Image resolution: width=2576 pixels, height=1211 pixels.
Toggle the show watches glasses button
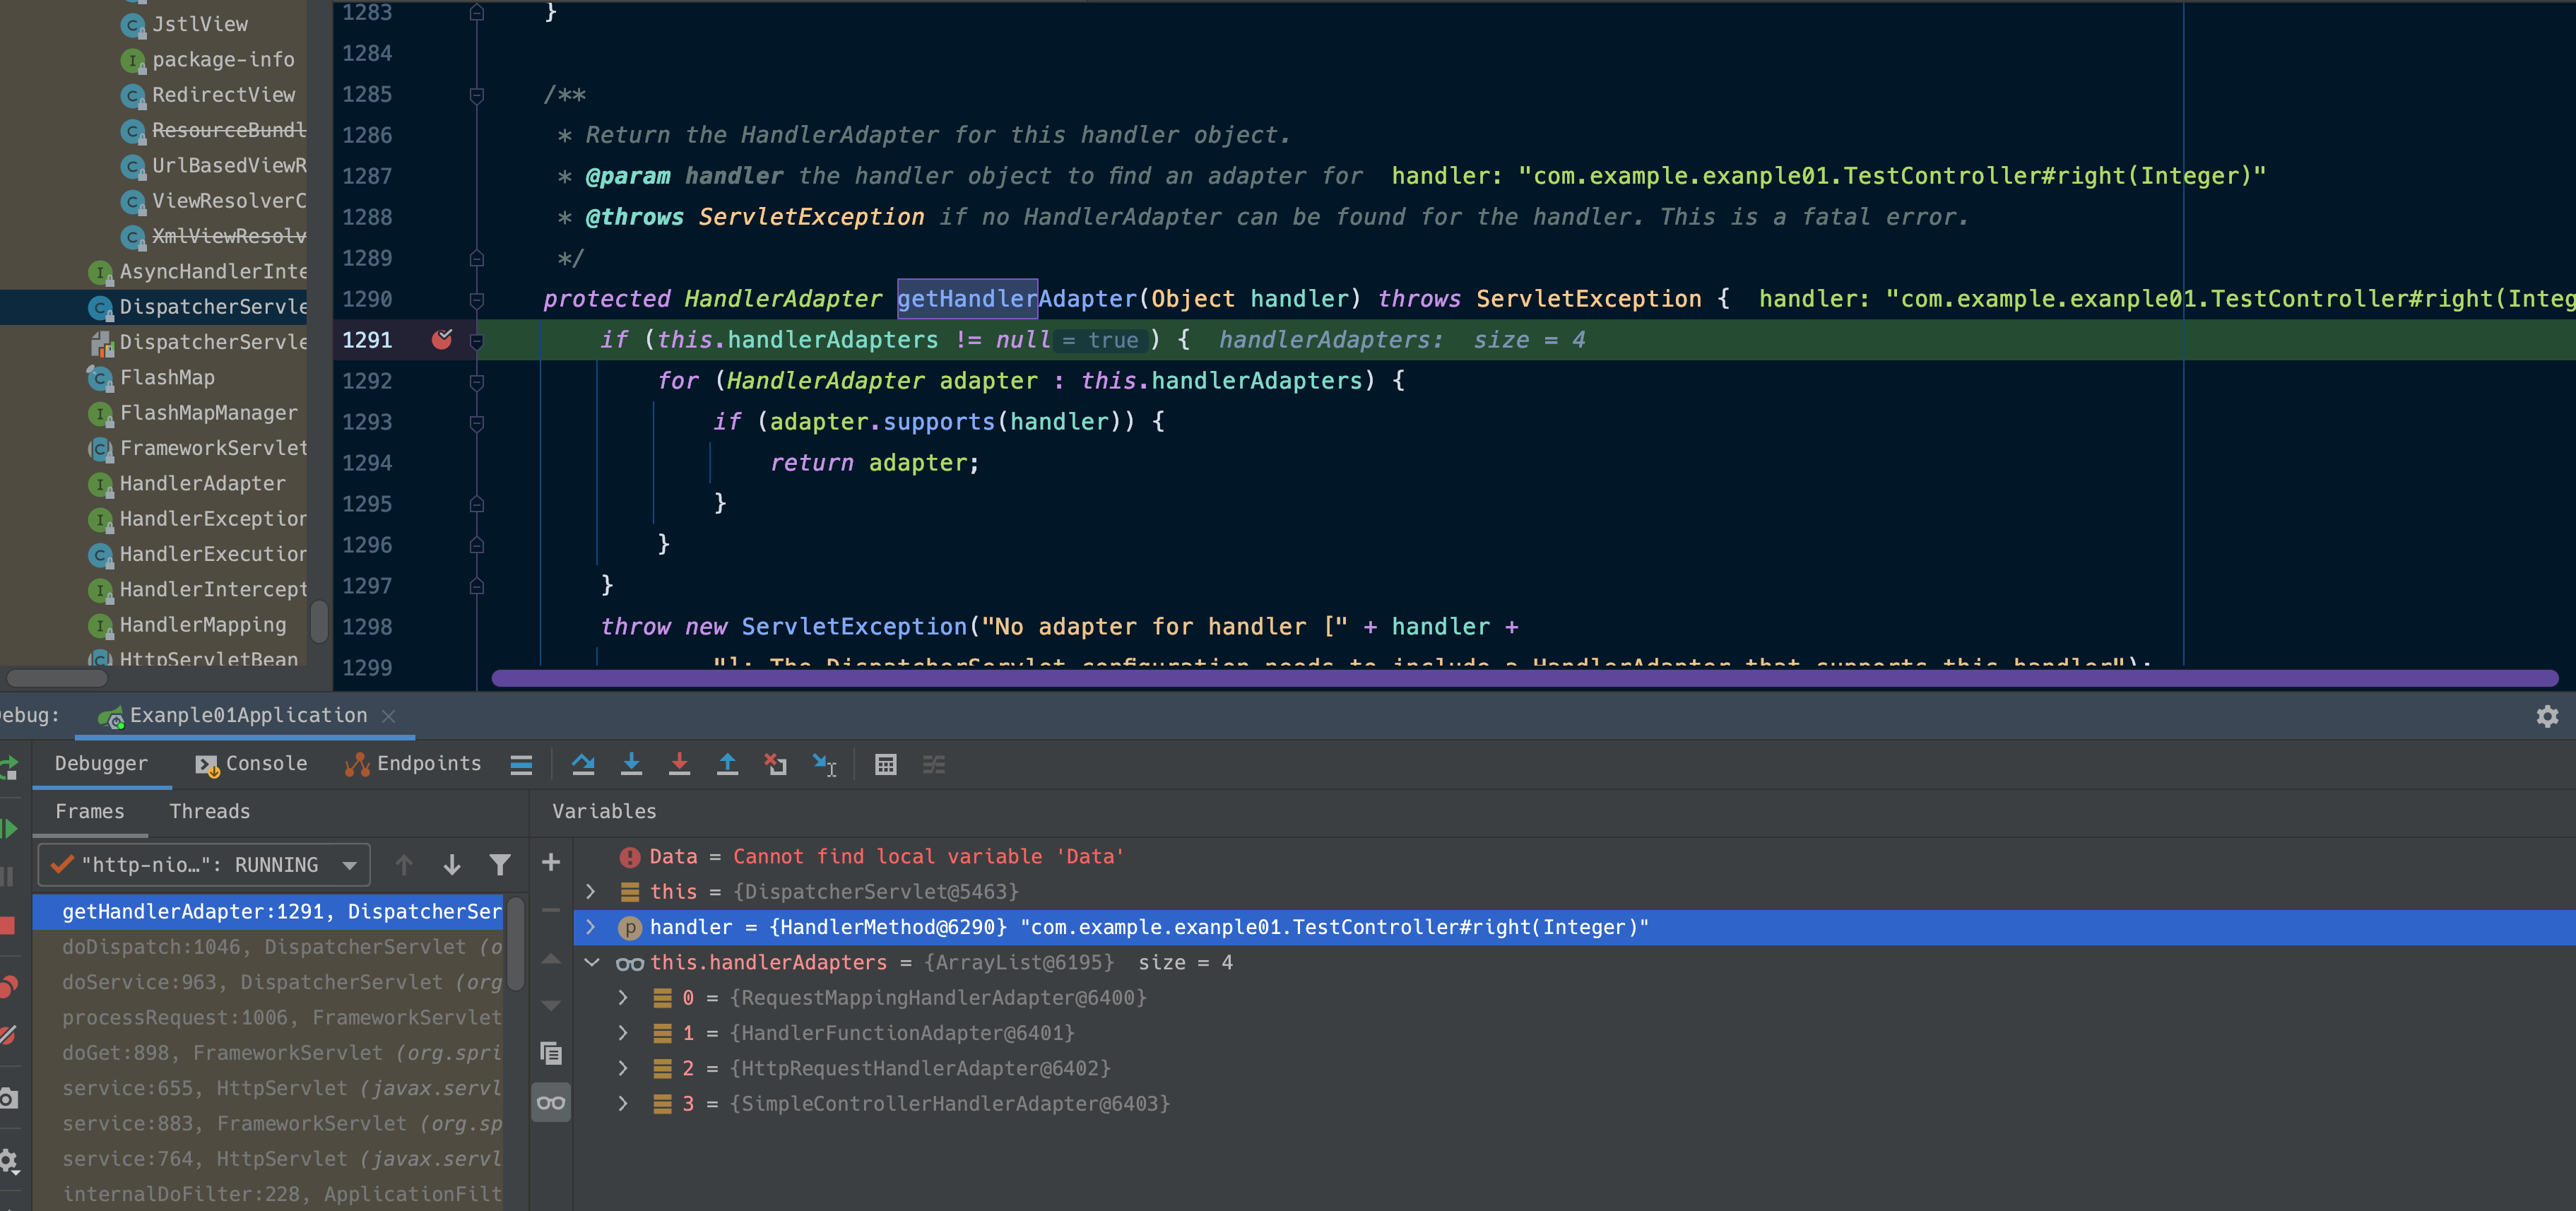click(x=551, y=1103)
